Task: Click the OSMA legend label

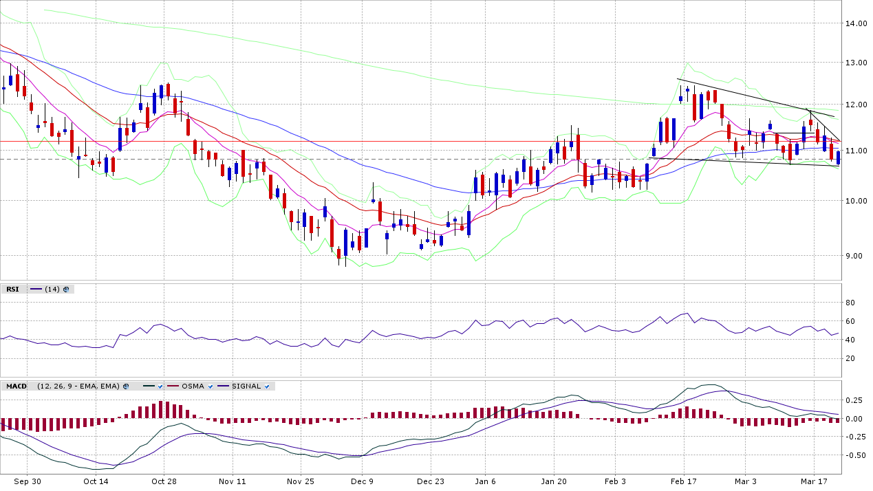Action: pyautogui.click(x=193, y=386)
